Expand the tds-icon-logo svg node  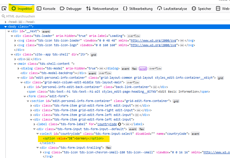coord(15,45)
